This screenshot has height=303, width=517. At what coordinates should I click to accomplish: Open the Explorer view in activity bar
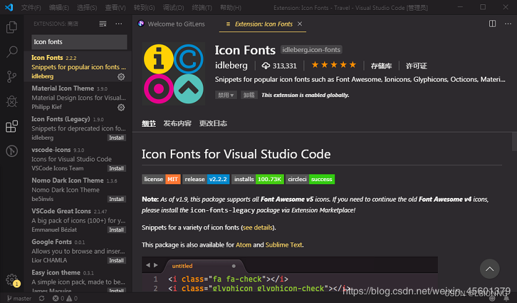click(12, 27)
